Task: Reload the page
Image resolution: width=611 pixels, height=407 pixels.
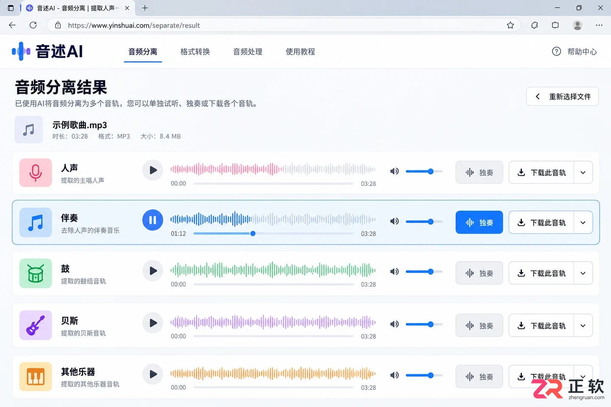Action: click(x=33, y=25)
